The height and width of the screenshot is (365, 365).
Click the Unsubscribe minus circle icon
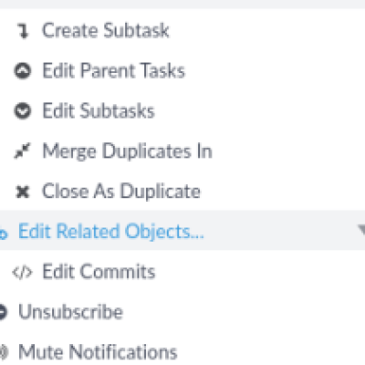coord(3,312)
